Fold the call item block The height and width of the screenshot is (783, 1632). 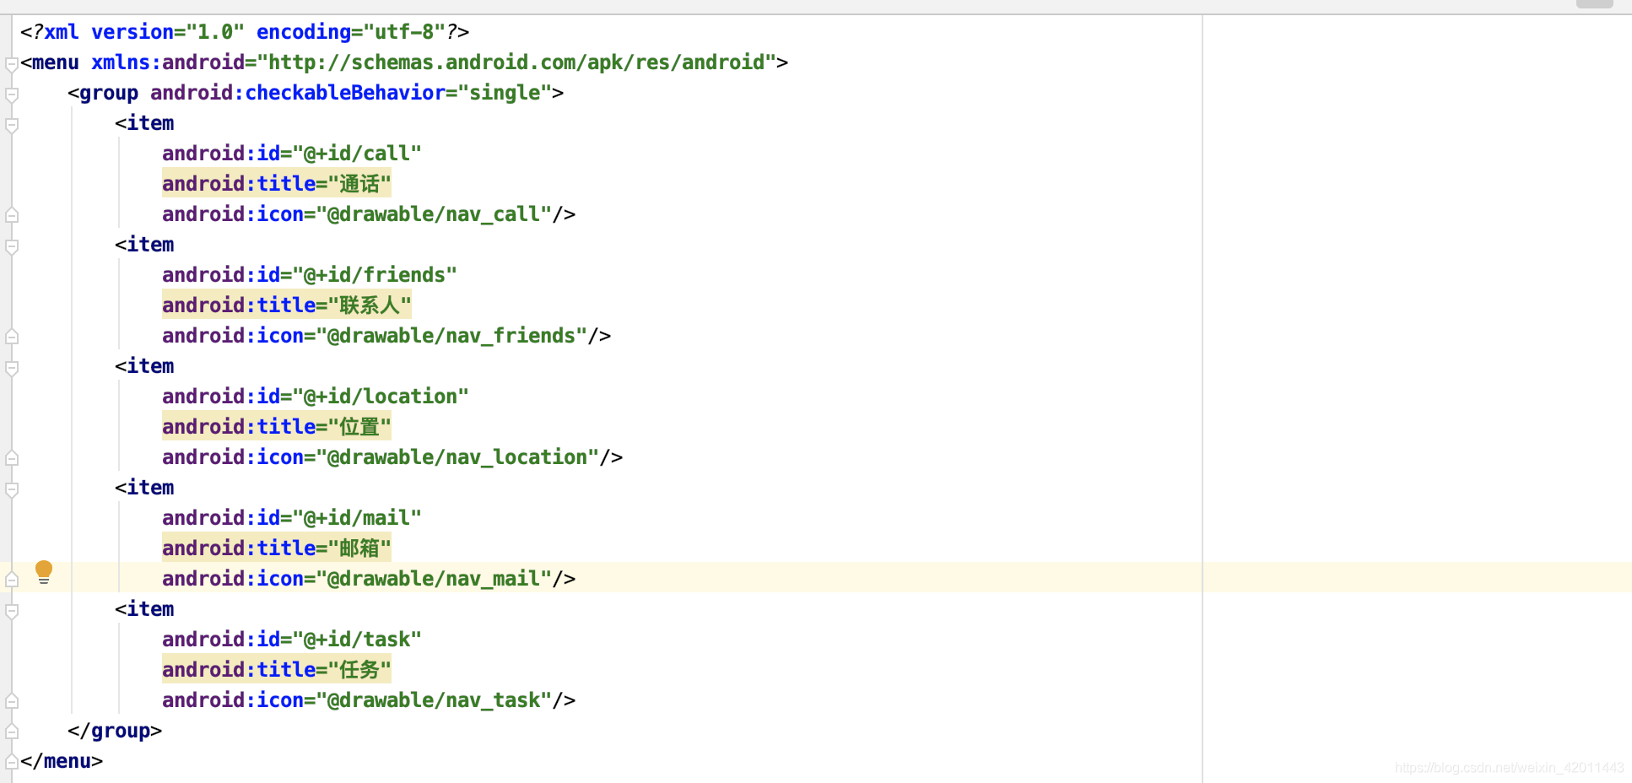tap(12, 125)
